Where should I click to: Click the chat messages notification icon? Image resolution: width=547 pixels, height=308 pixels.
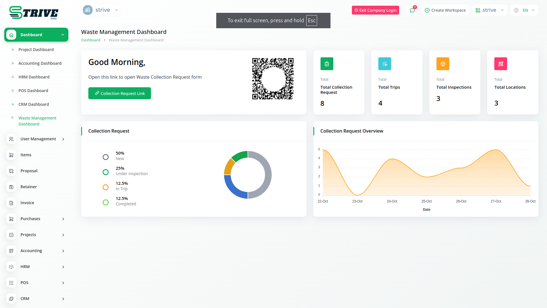tap(412, 10)
